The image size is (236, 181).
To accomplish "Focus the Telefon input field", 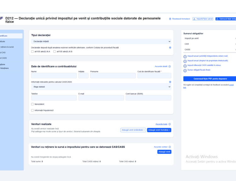I will coord(54,98).
